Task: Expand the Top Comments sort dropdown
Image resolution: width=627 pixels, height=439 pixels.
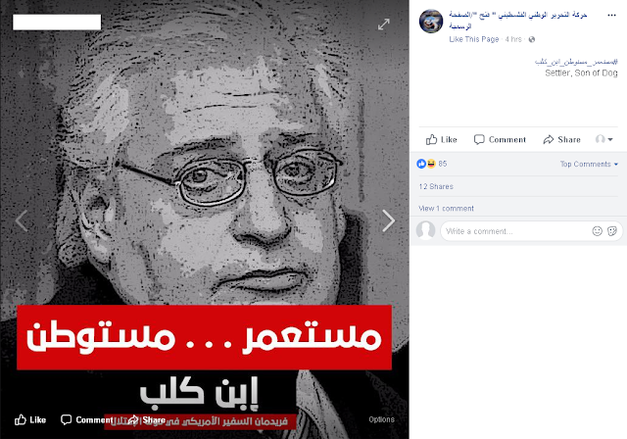Action: pos(589,164)
